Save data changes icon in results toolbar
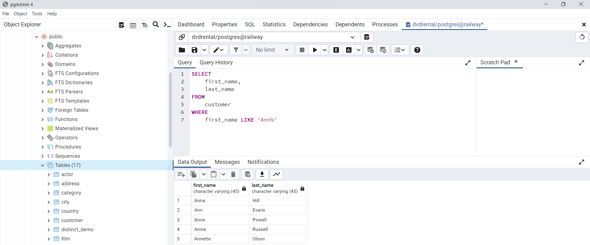 [x=248, y=174]
